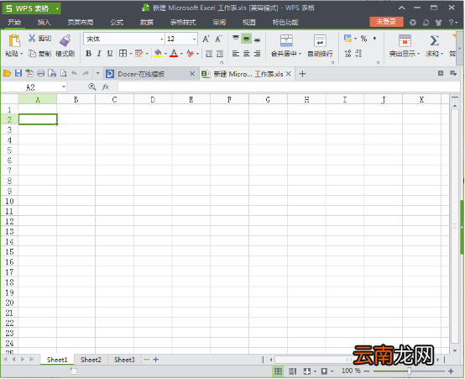The image size is (465, 379).
Task: Open the font size dropdown
Action: point(194,39)
